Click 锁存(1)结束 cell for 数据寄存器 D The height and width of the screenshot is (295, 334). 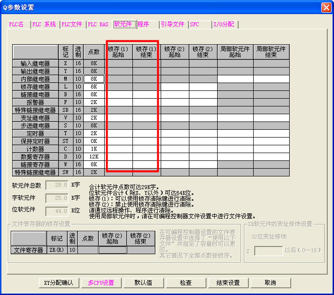click(146, 156)
